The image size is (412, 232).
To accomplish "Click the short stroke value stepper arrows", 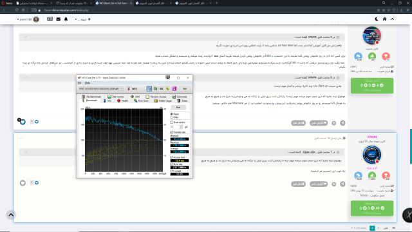I will click(x=181, y=127).
